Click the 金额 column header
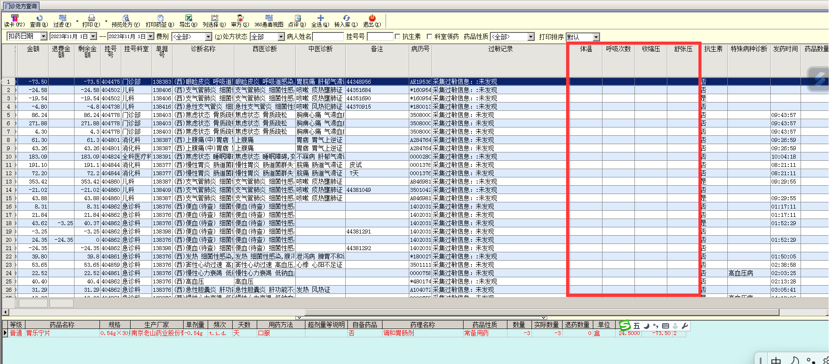This screenshot has width=829, height=364. pyautogui.click(x=33, y=60)
